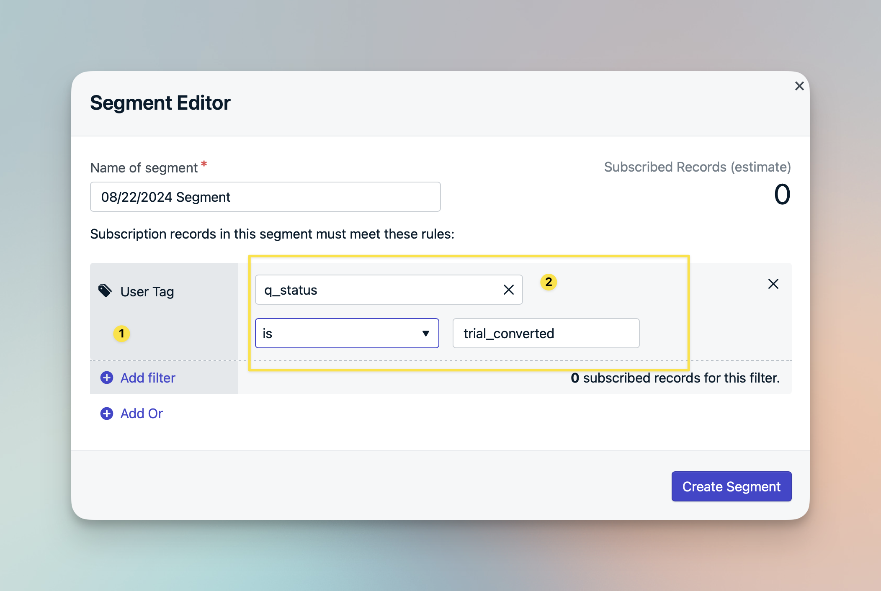Click the Segment Editor title heading
The width and height of the screenshot is (881, 591).
point(160,103)
